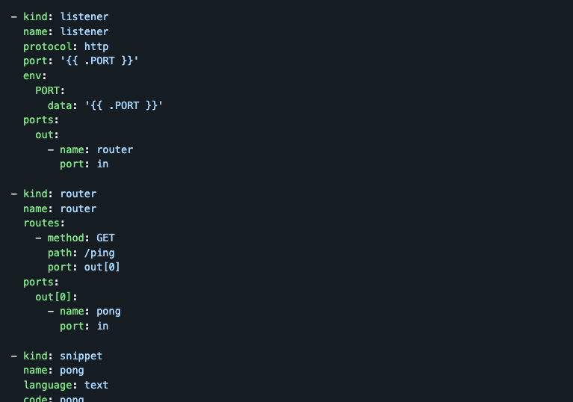Click the 'PORT' key under env

tap(47, 90)
